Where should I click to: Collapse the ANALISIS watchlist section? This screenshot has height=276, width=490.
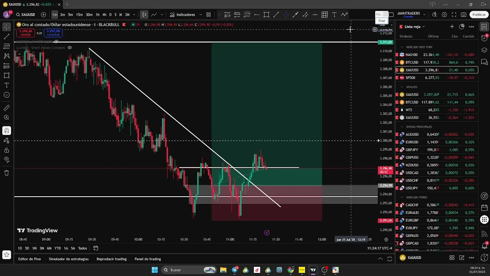click(x=402, y=87)
